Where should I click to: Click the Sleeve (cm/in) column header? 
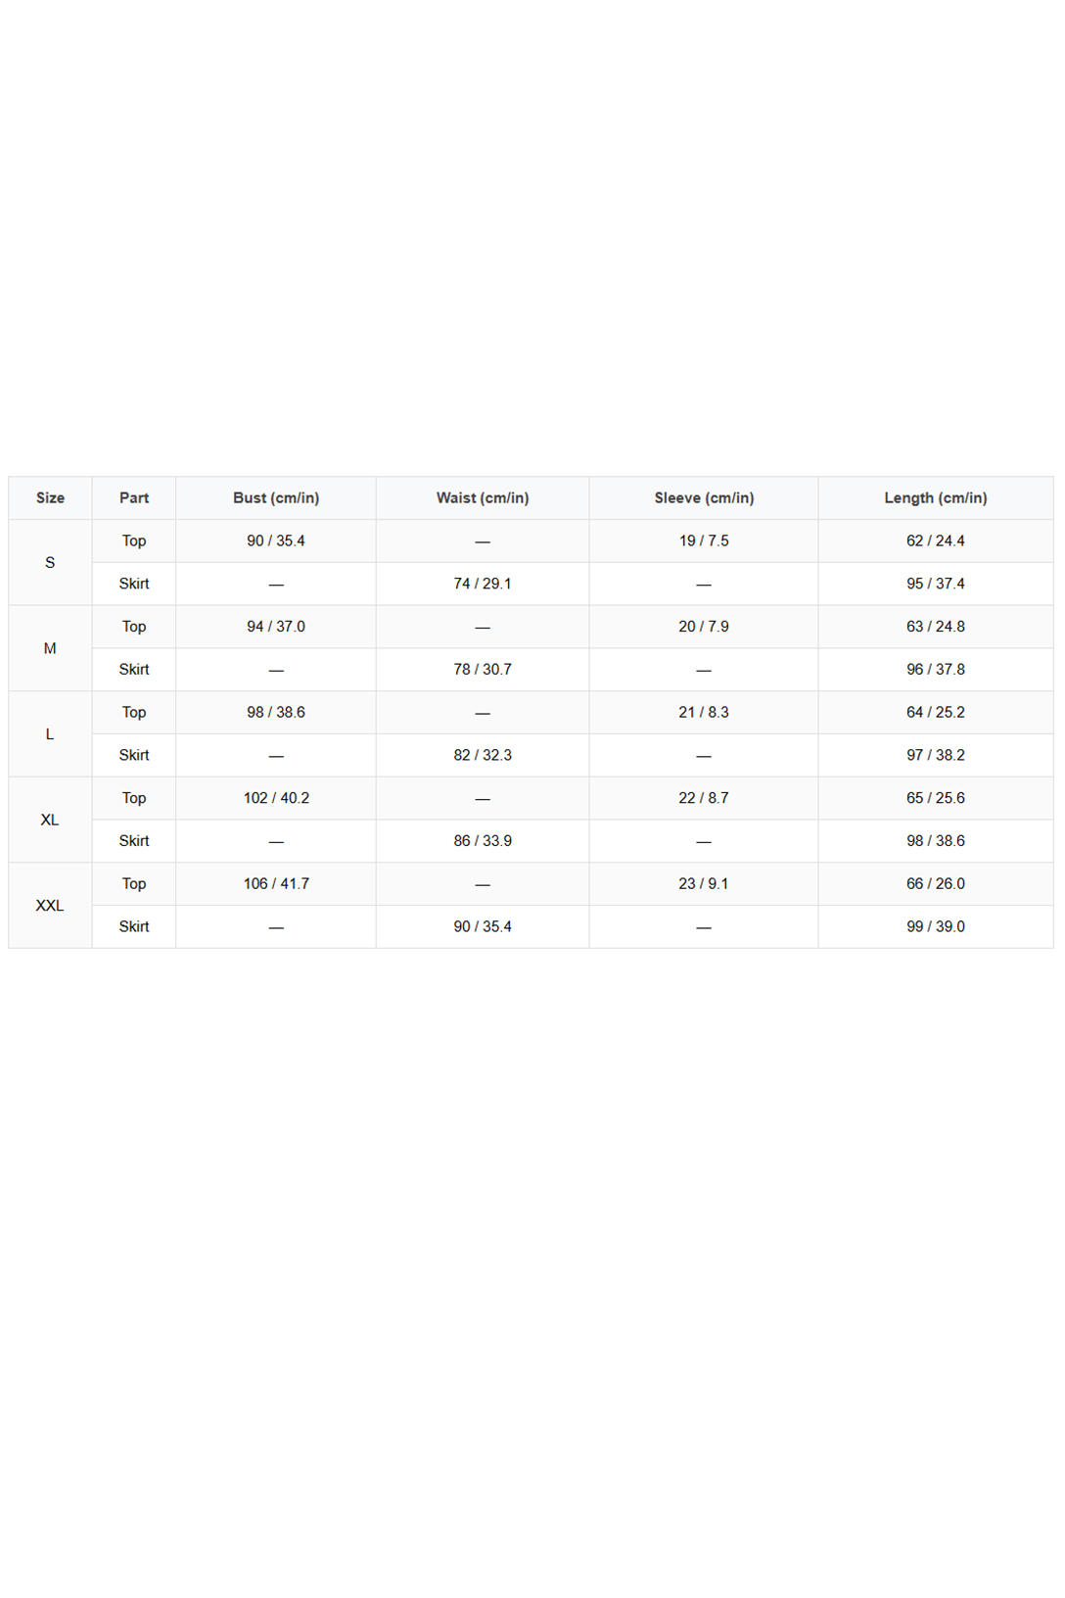[x=704, y=497]
